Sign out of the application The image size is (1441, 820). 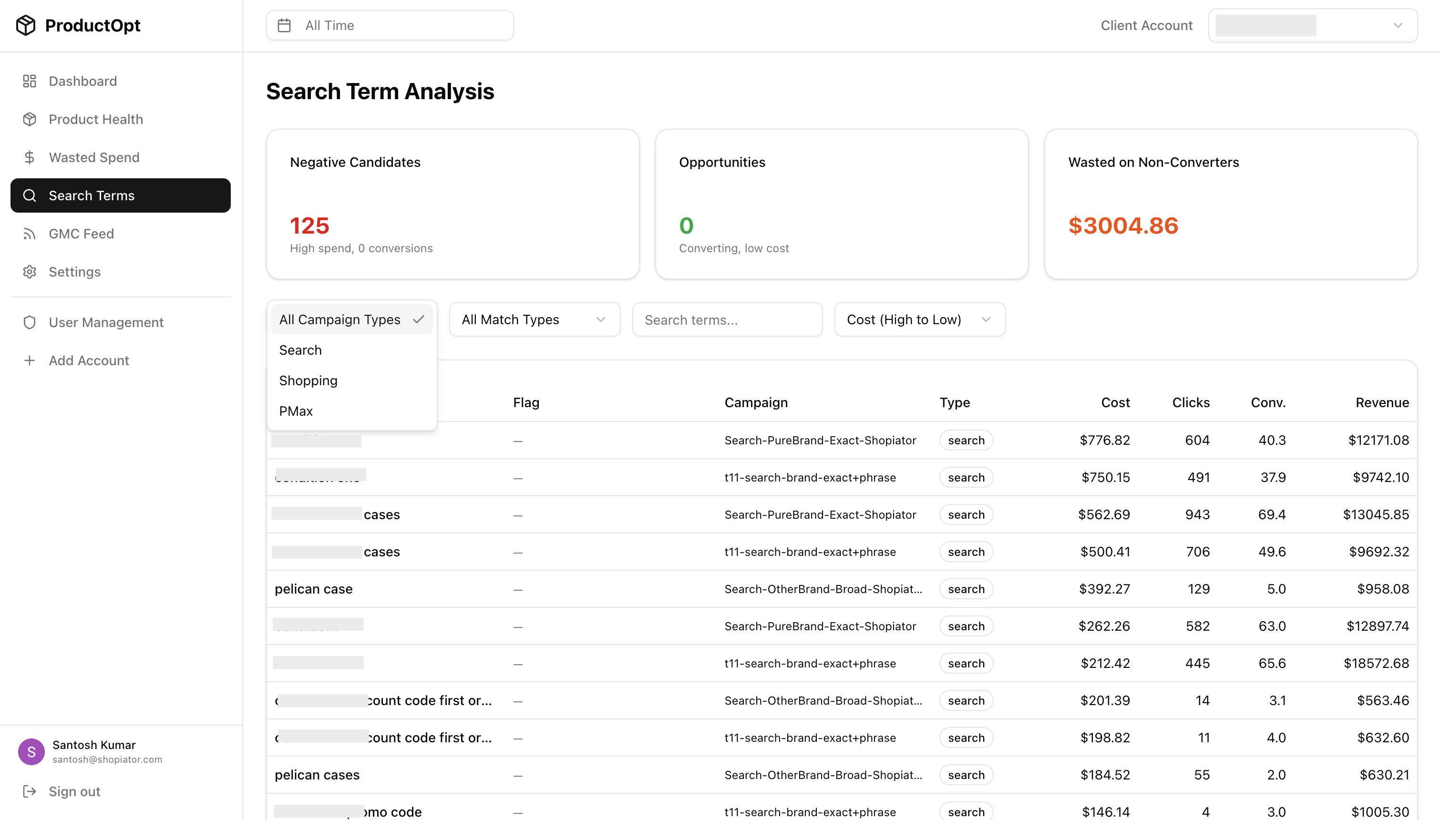click(73, 791)
